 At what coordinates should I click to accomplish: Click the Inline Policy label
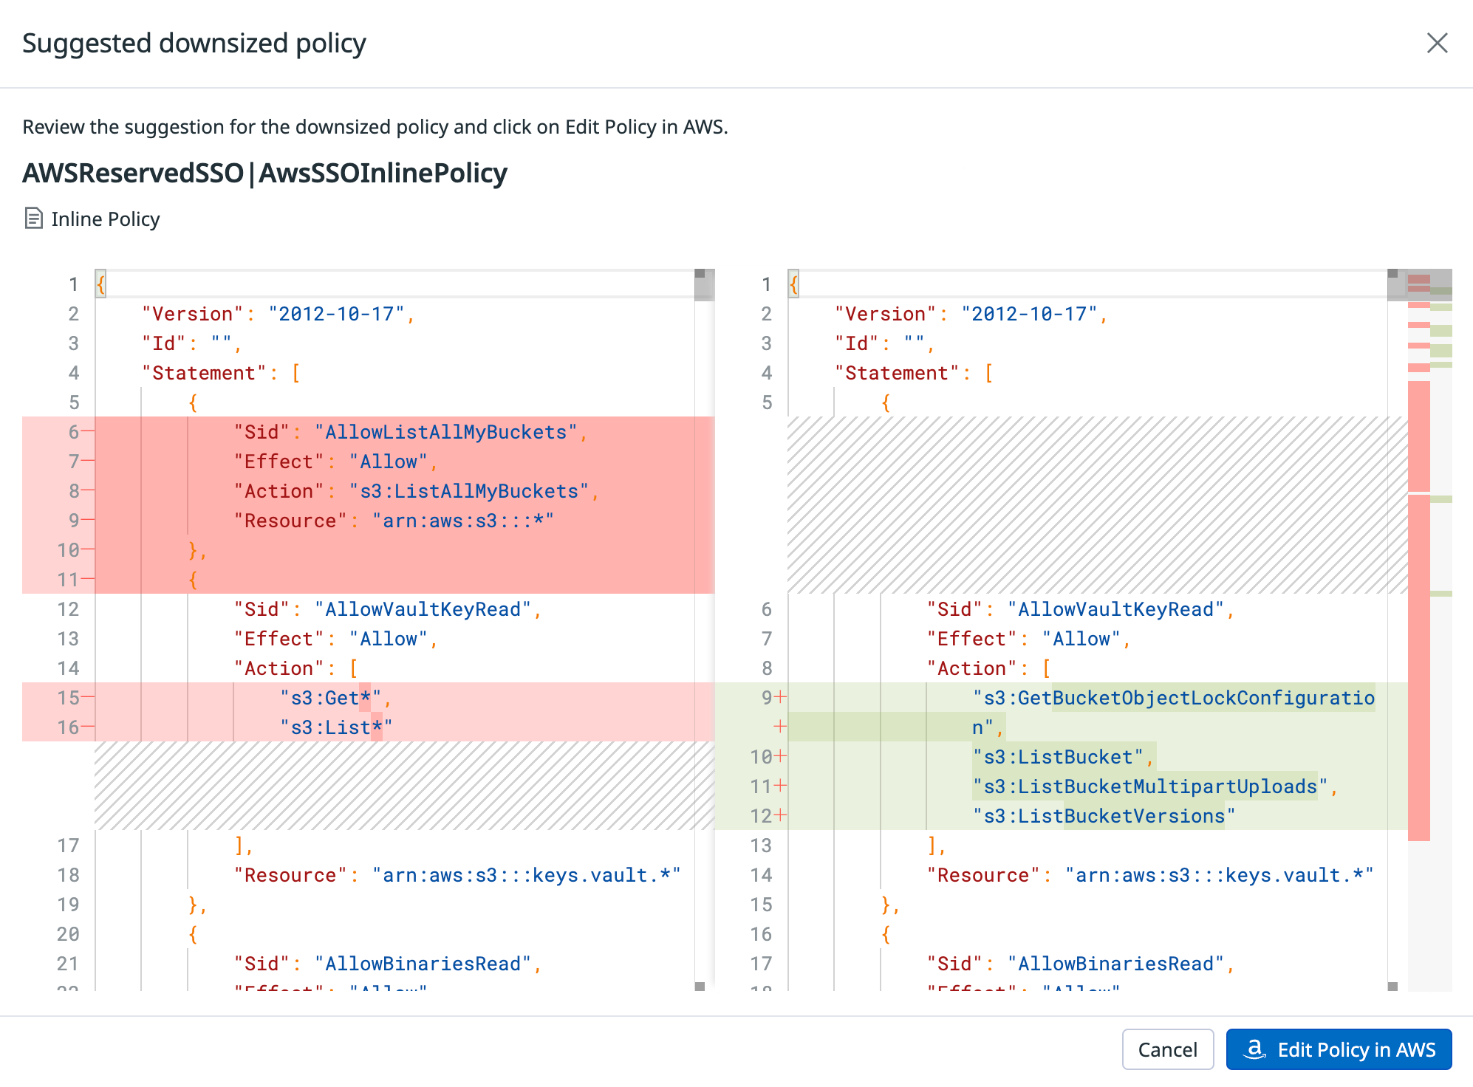[106, 219]
